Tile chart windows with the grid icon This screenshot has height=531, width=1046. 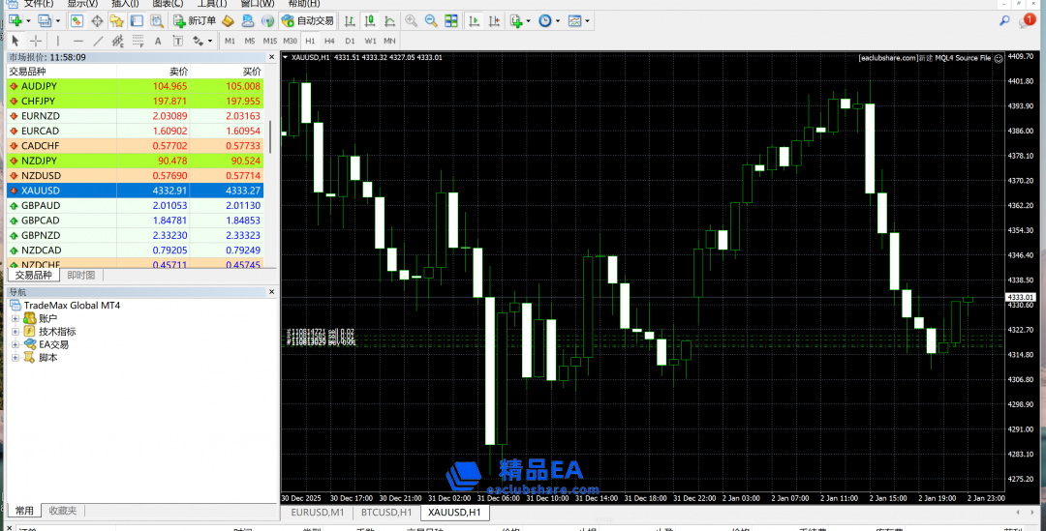click(450, 20)
